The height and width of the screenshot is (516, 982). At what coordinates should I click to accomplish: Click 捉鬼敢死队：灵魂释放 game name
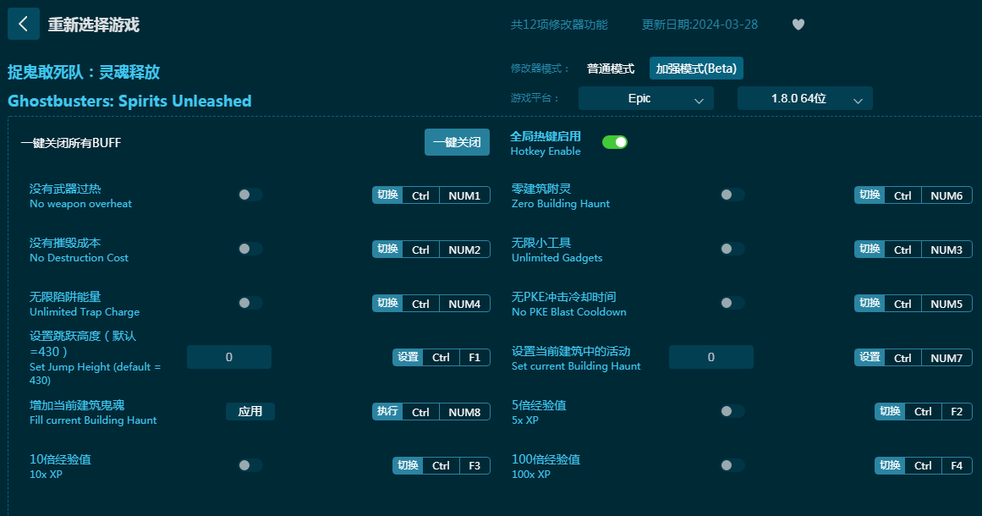click(84, 72)
